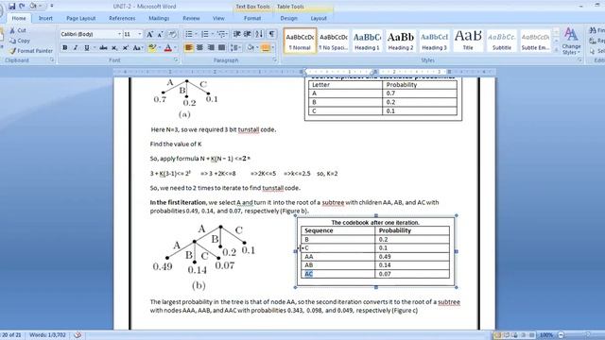The width and height of the screenshot is (605, 340).
Task: Open the Table Tools Design tab
Action: pos(288,18)
